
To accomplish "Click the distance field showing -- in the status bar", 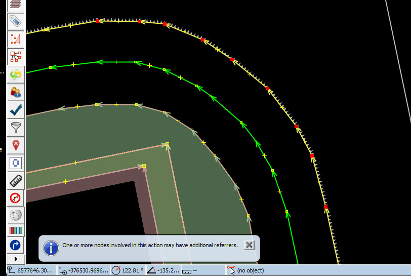I will click(x=195, y=270).
